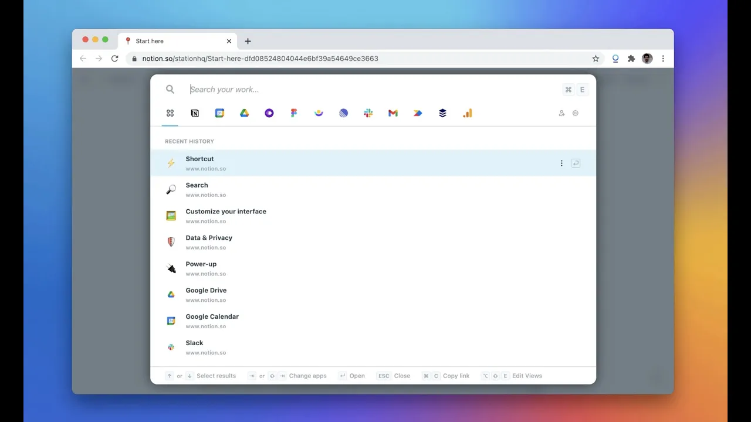The width and height of the screenshot is (751, 422).
Task: Select the yellow and purple smile app icon
Action: click(319, 113)
